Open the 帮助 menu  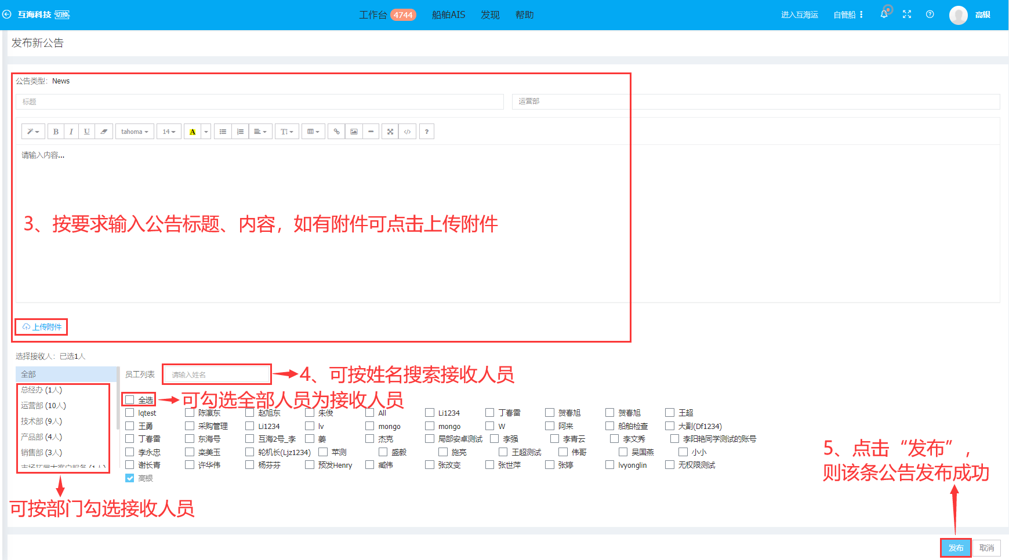[x=525, y=15]
